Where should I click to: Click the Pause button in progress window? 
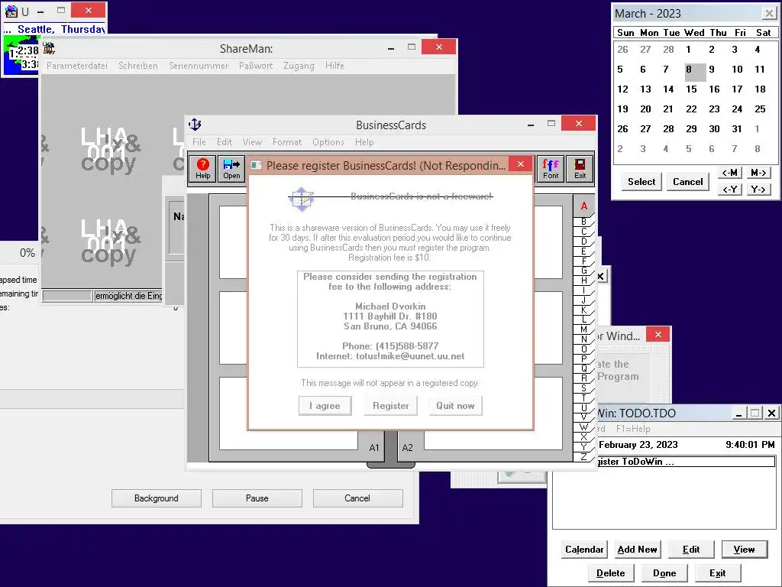click(x=257, y=498)
